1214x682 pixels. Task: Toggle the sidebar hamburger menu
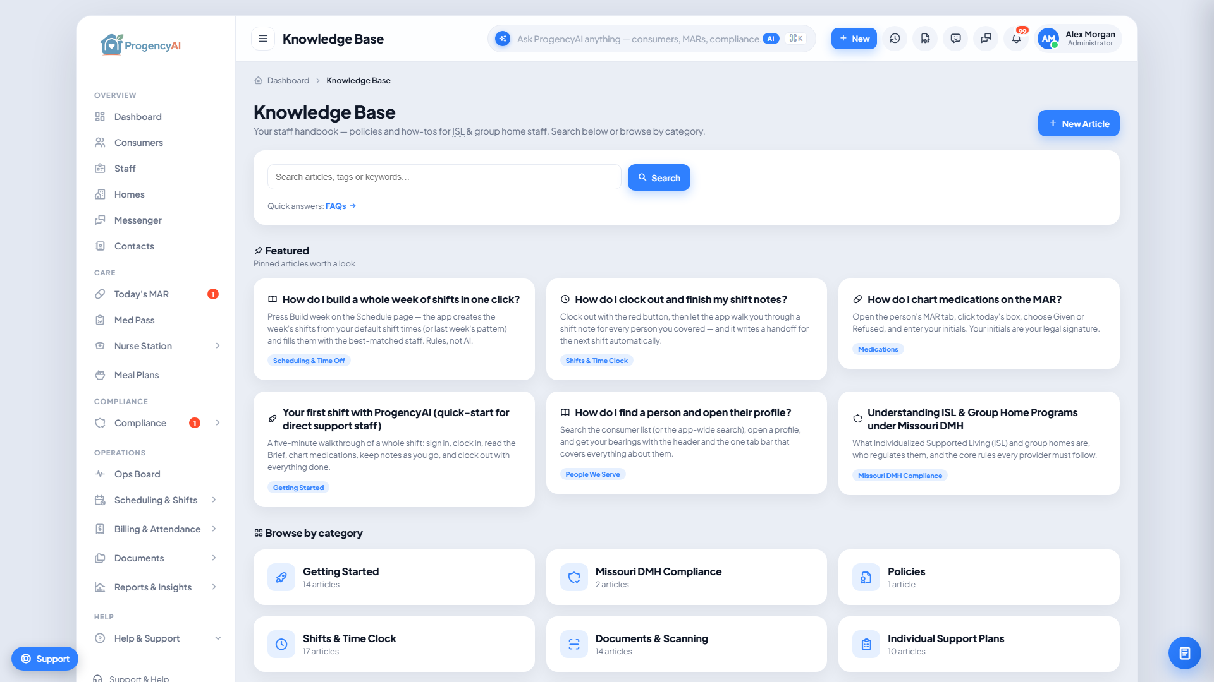click(263, 39)
